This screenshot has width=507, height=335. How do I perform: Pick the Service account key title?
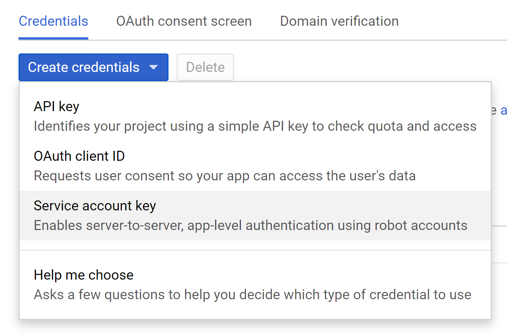click(x=95, y=206)
